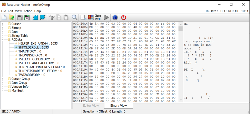This screenshot has width=250, height=114.
Task: Select TMAINFORM : 0 resource
Action: click(x=30, y=51)
